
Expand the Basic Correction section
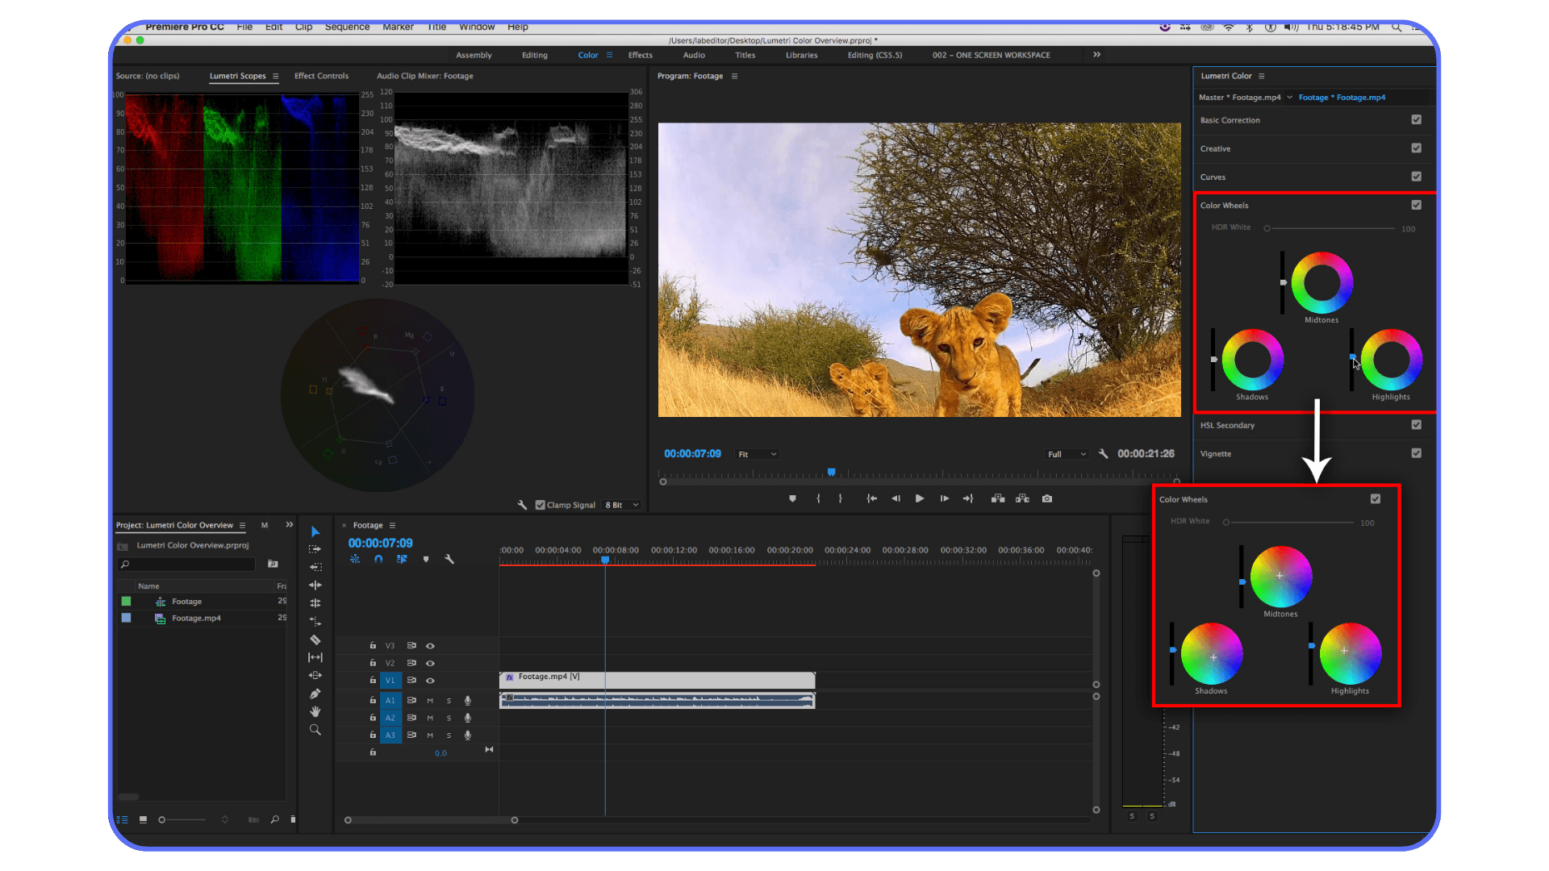(x=1230, y=119)
